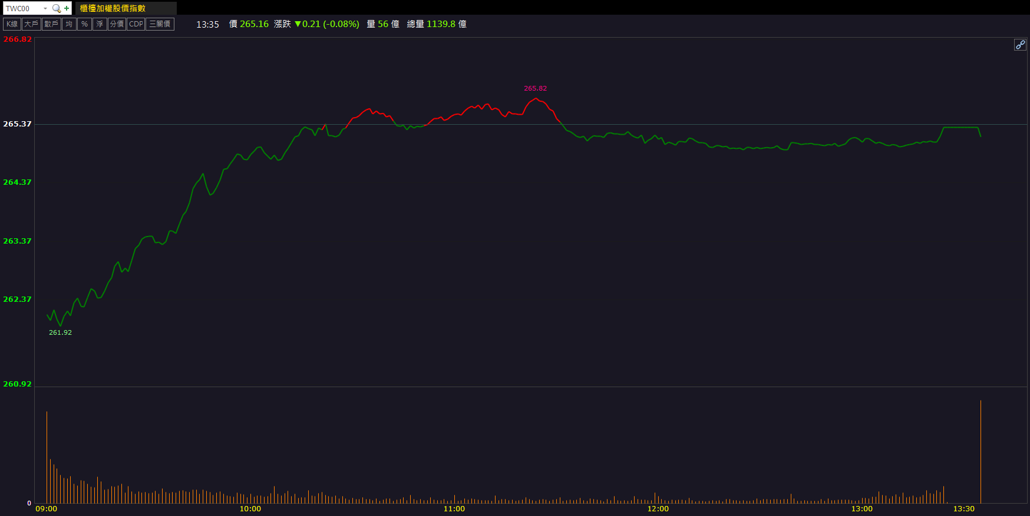Open the TWC00 symbol dropdown arrow
This screenshot has height=516, width=1030.
tap(45, 8)
